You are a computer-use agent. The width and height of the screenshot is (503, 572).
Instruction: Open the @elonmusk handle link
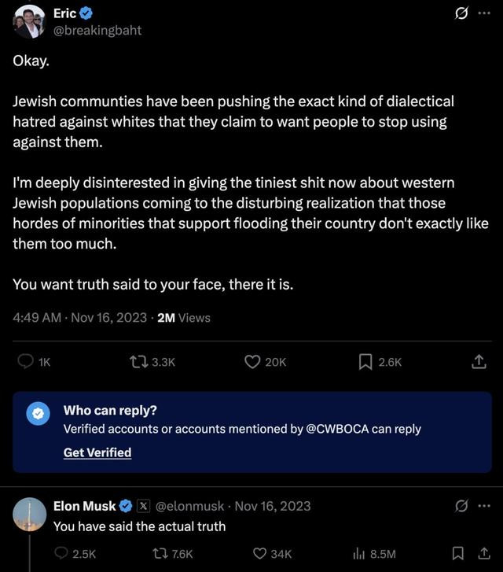189,506
